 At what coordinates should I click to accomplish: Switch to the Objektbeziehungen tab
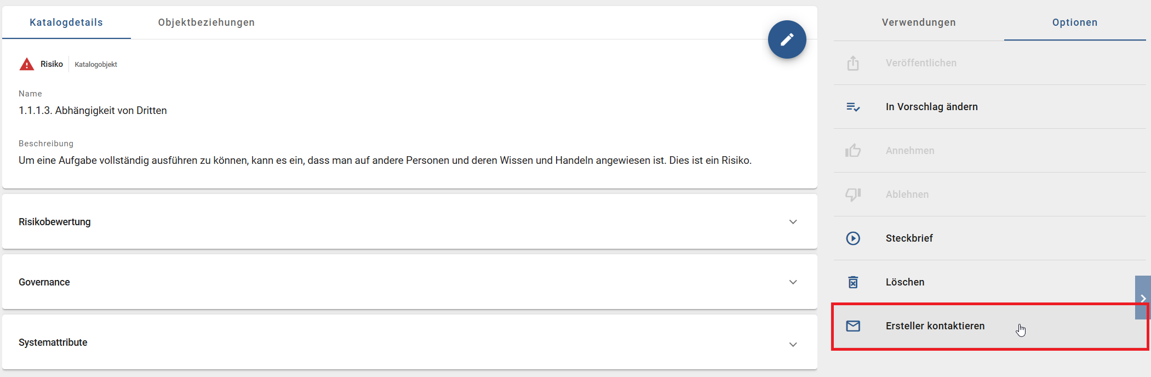click(x=206, y=22)
